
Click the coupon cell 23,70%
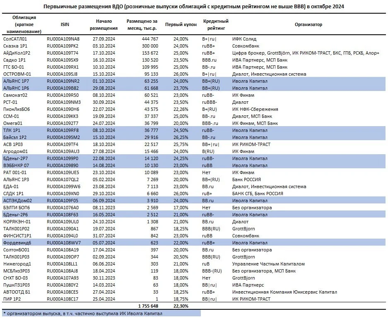pos(181,88)
